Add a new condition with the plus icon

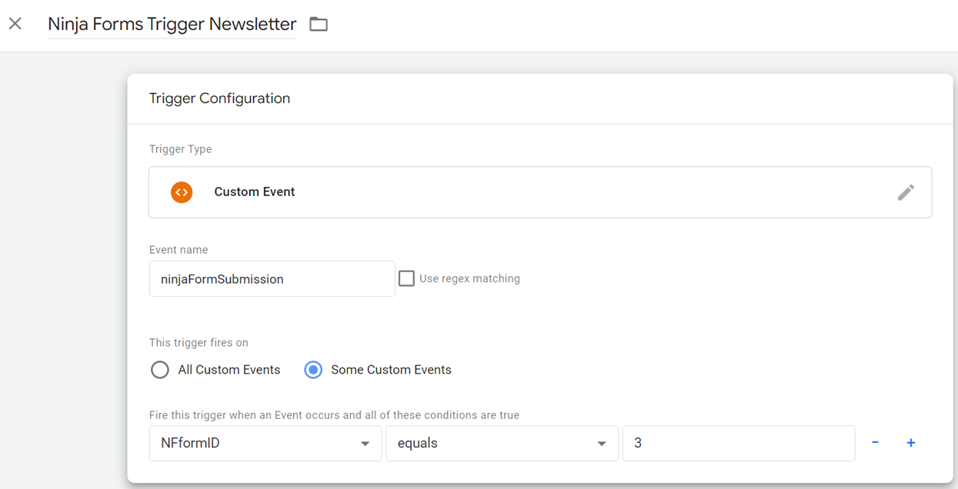click(x=910, y=443)
